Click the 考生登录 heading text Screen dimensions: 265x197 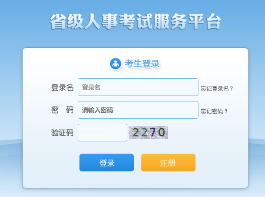coord(142,64)
